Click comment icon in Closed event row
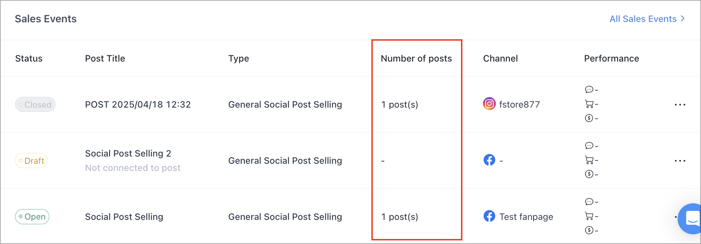The width and height of the screenshot is (701, 244). pos(589,89)
